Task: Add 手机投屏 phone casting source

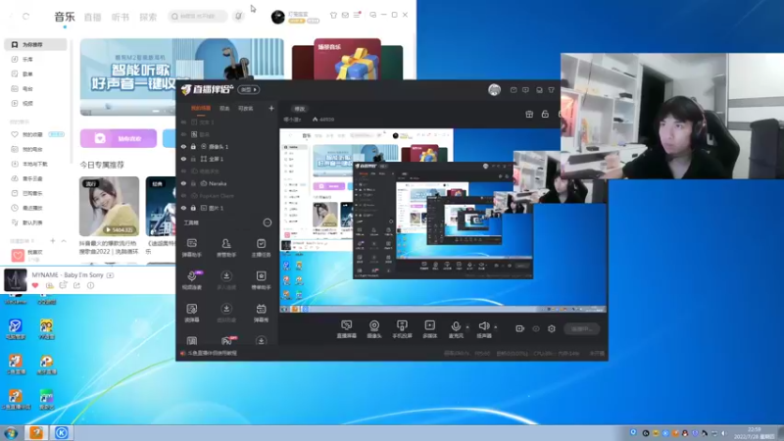Action: pyautogui.click(x=402, y=329)
